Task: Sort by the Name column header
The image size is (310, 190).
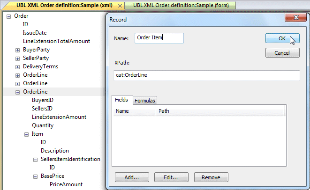Action: 135,111
